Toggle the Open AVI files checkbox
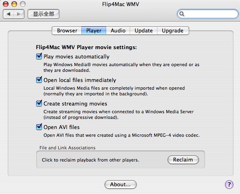The image size is (240, 194). point(39,127)
